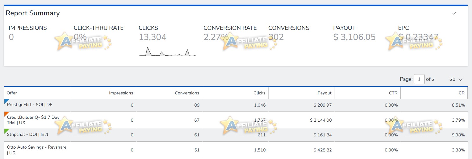Open offer PrestigeFlirt - SOI | DE
This screenshot has height=159, width=472.
point(30,105)
